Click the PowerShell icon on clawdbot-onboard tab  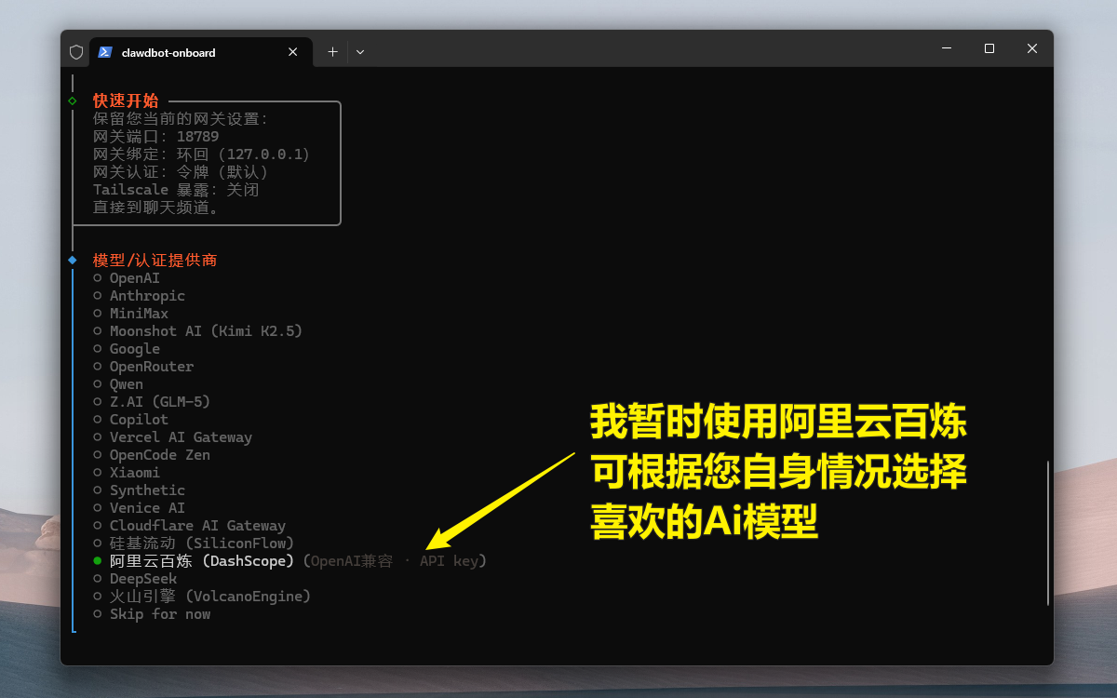pos(105,52)
